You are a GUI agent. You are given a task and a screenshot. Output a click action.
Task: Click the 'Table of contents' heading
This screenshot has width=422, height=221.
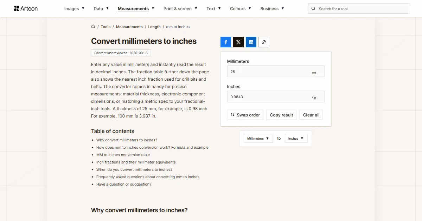(113, 131)
